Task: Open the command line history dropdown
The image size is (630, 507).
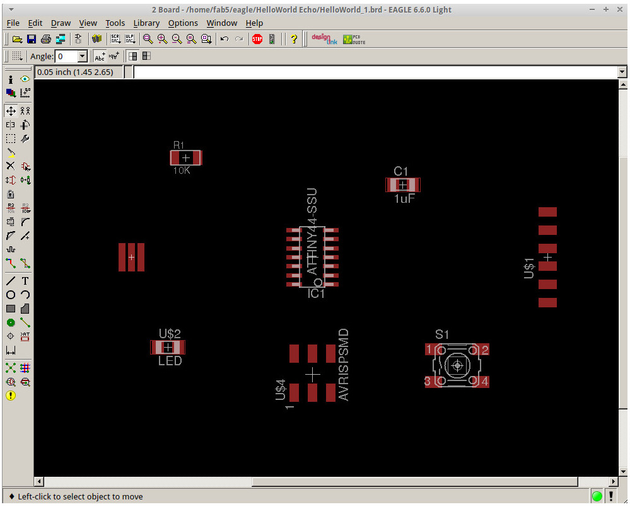Action: 622,72
